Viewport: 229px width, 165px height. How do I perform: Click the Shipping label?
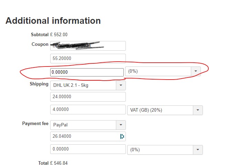(39, 84)
